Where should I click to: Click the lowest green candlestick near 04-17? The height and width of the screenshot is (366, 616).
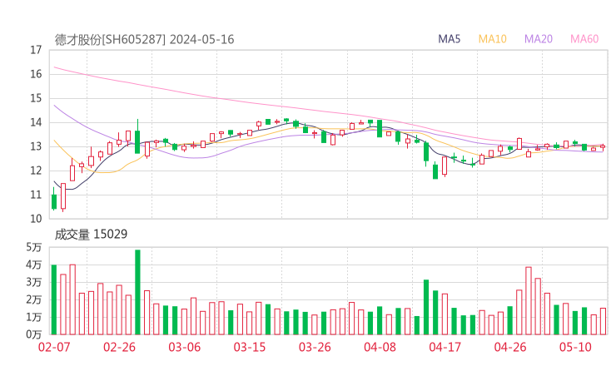pos(435,171)
